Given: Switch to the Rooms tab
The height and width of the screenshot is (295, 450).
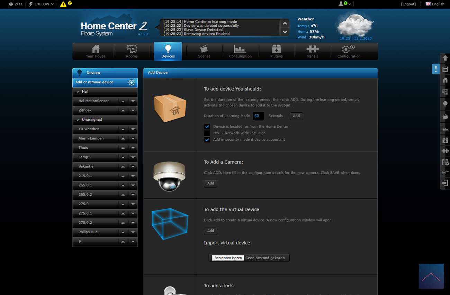Looking at the screenshot, I should [x=132, y=51].
